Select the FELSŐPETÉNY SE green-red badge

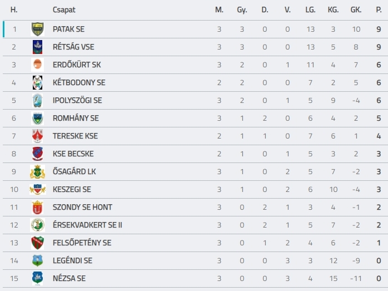pyautogui.click(x=37, y=243)
